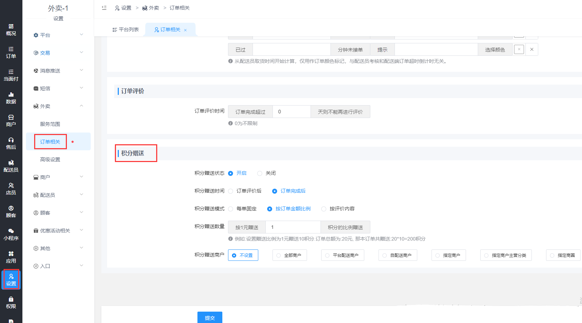Viewport: 582px width, 323px height.
Task: Click the 订单评价 section heading
Action: [x=133, y=91]
